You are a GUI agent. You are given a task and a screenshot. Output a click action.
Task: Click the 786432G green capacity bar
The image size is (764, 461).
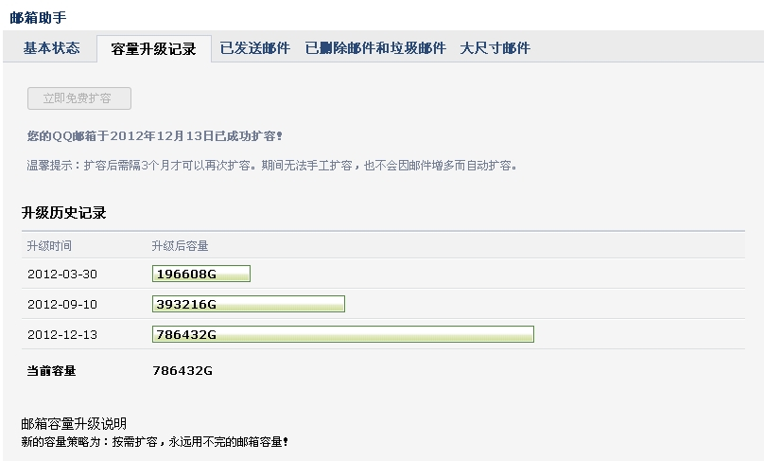tap(342, 335)
